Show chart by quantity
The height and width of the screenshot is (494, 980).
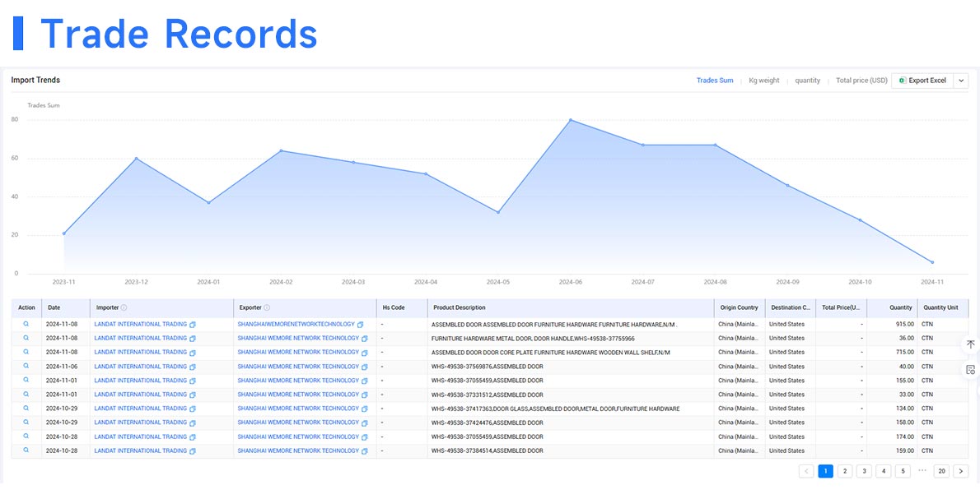(807, 81)
